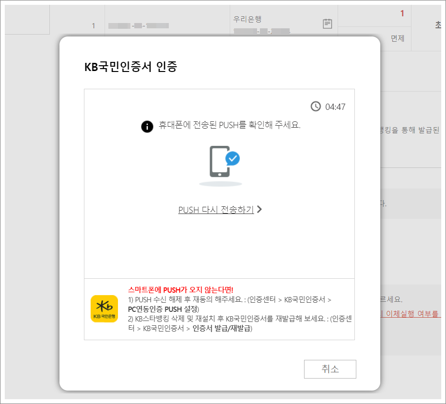Click the 04:47 countdown timer text
Viewport: 446px width, 404px height.
[x=335, y=107]
